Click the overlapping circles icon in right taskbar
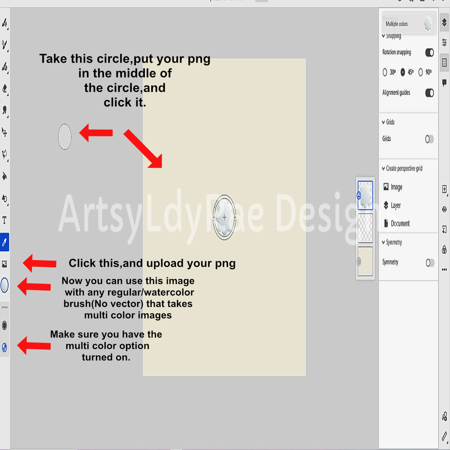This screenshot has height=450, width=450. [444, 250]
